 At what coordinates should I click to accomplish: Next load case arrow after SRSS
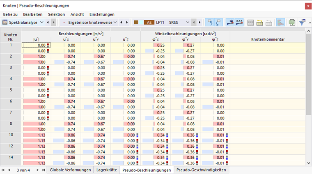[x=200, y=22]
